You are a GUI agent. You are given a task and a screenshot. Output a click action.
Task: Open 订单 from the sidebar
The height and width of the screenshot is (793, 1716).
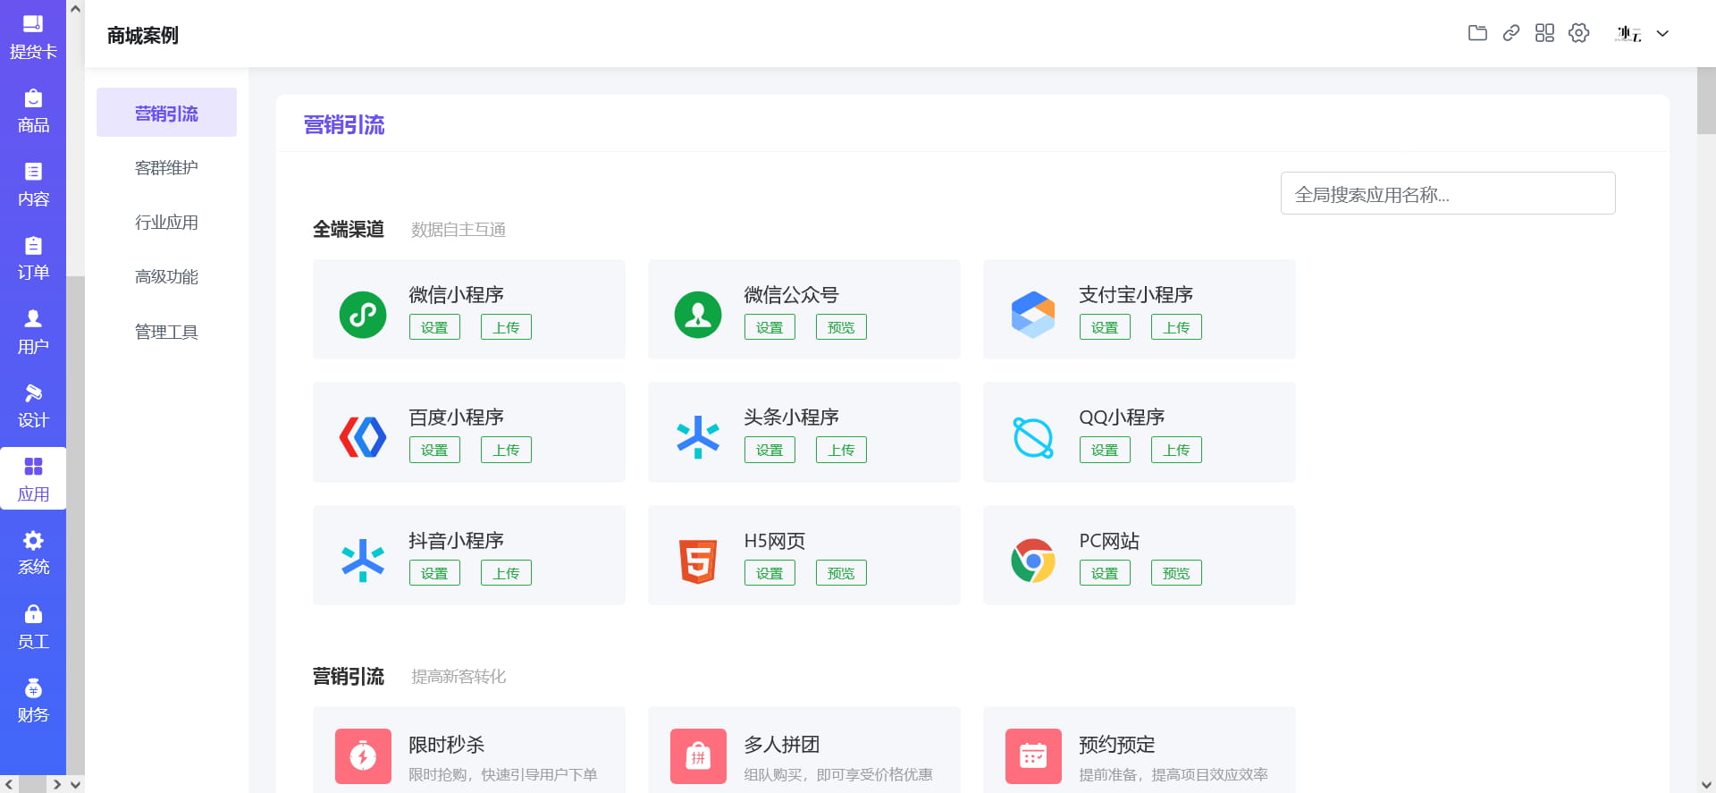33,258
